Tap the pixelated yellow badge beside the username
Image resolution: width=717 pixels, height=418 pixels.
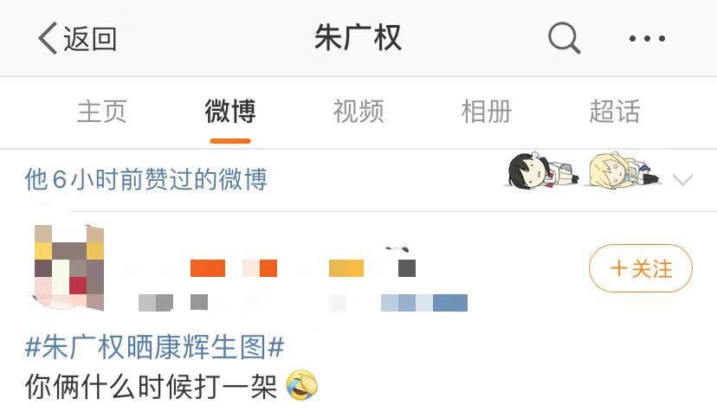pos(346,268)
